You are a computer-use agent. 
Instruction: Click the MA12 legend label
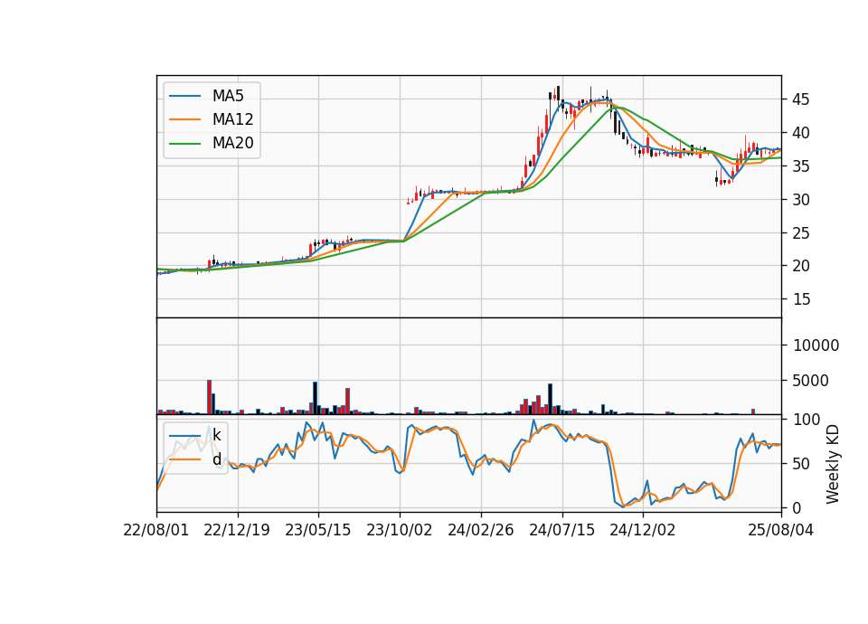click(x=232, y=119)
